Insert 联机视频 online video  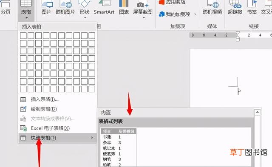(x=212, y=8)
